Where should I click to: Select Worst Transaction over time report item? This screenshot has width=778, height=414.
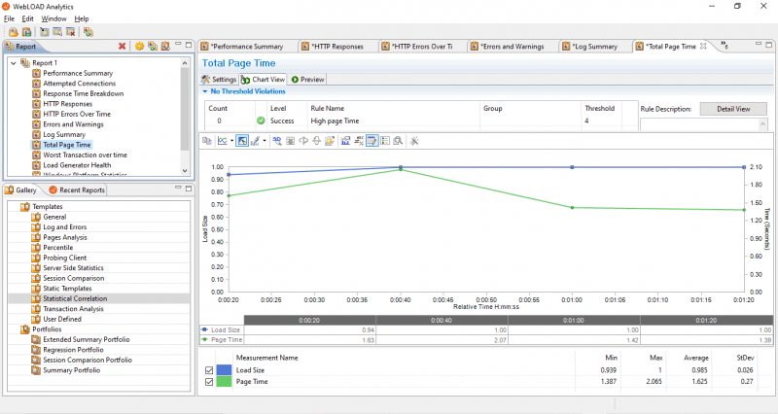click(x=85, y=155)
